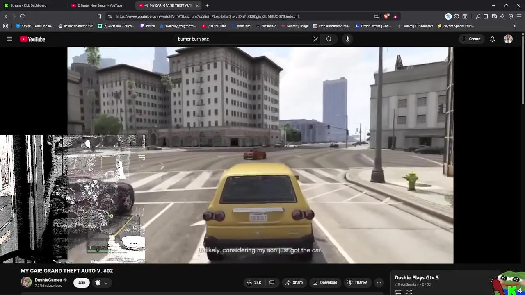The image size is (525, 295).
Task: View site settings icon beside the URL
Action: (x=110, y=16)
